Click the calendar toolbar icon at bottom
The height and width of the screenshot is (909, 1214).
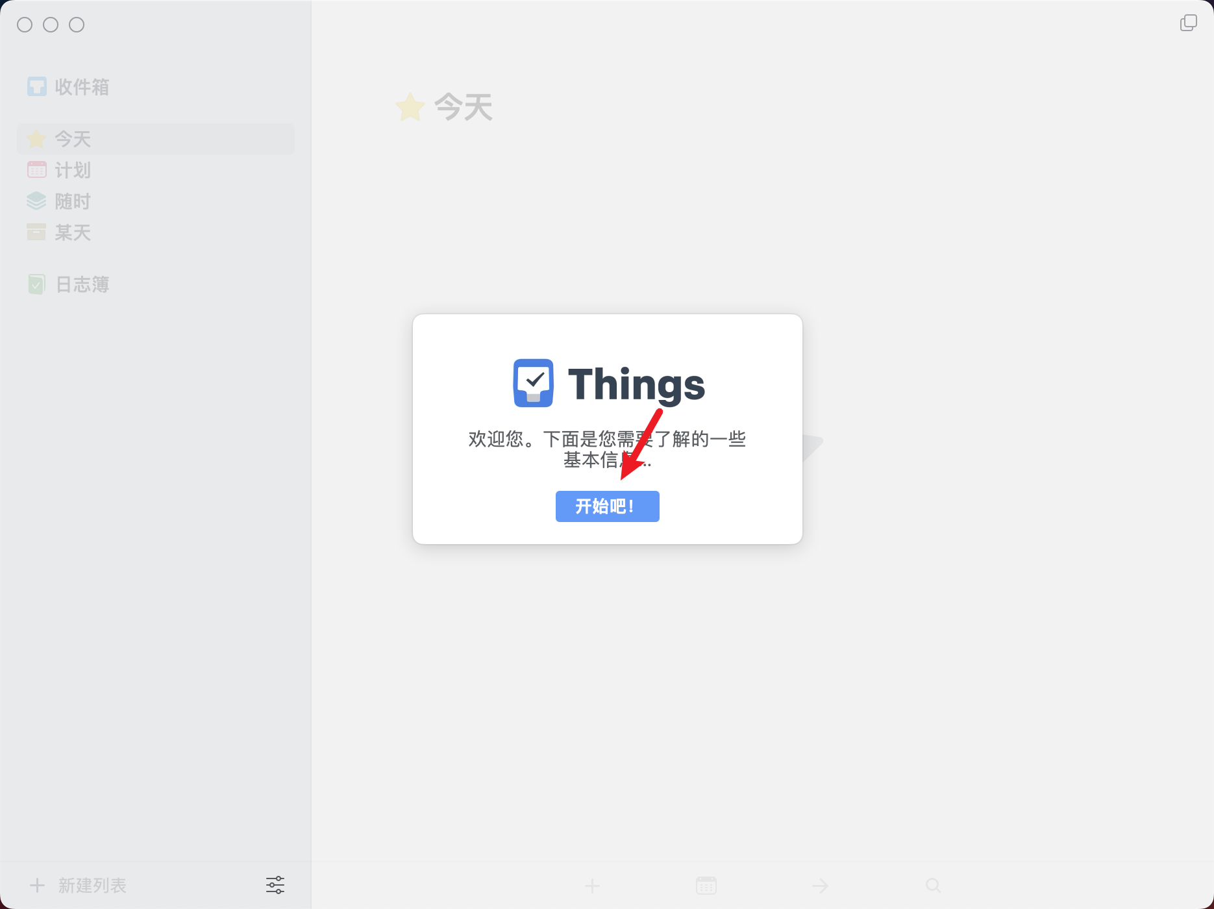pos(706,886)
